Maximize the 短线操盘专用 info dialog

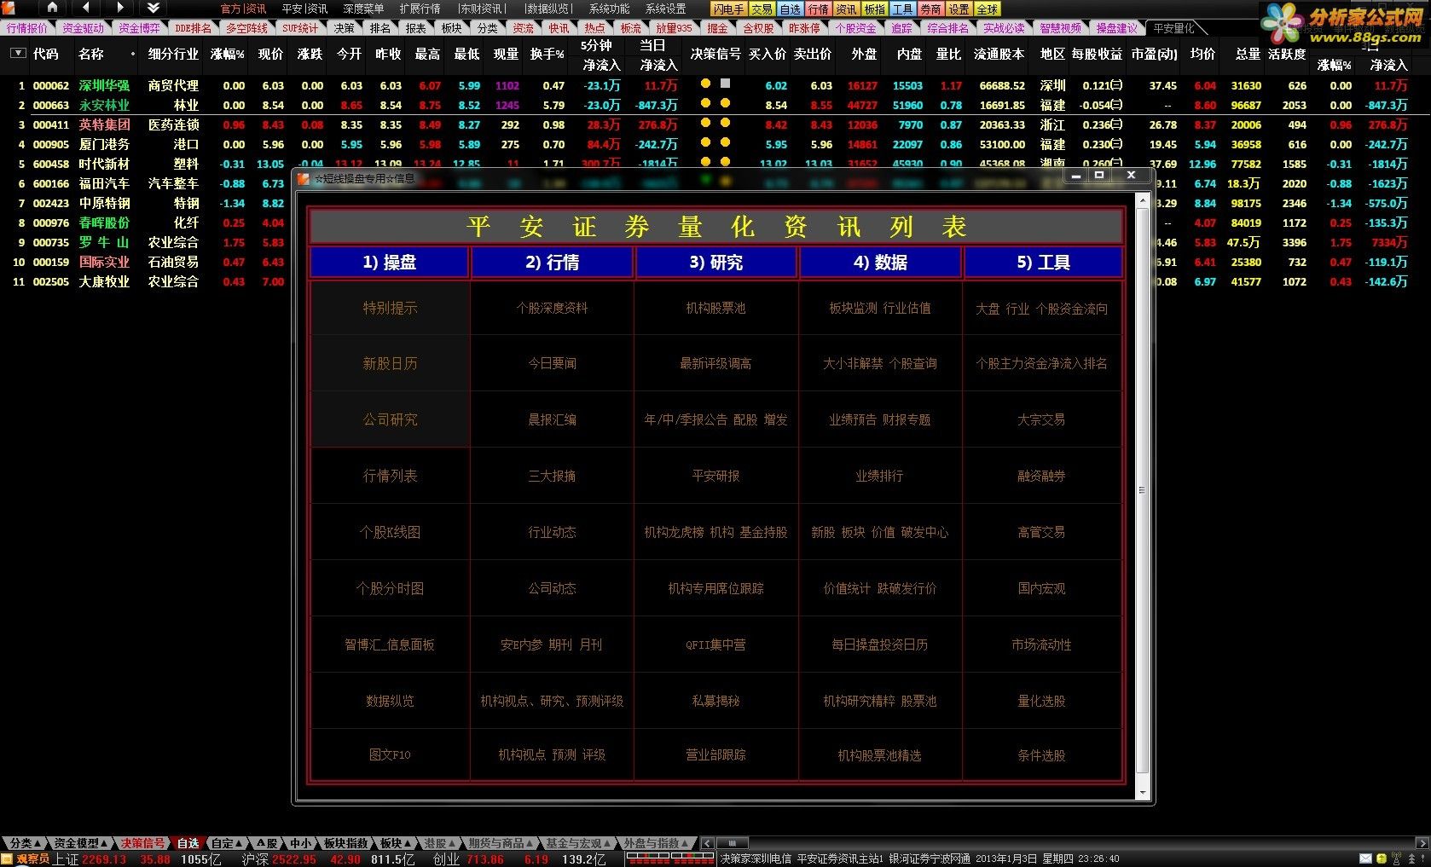[1099, 176]
